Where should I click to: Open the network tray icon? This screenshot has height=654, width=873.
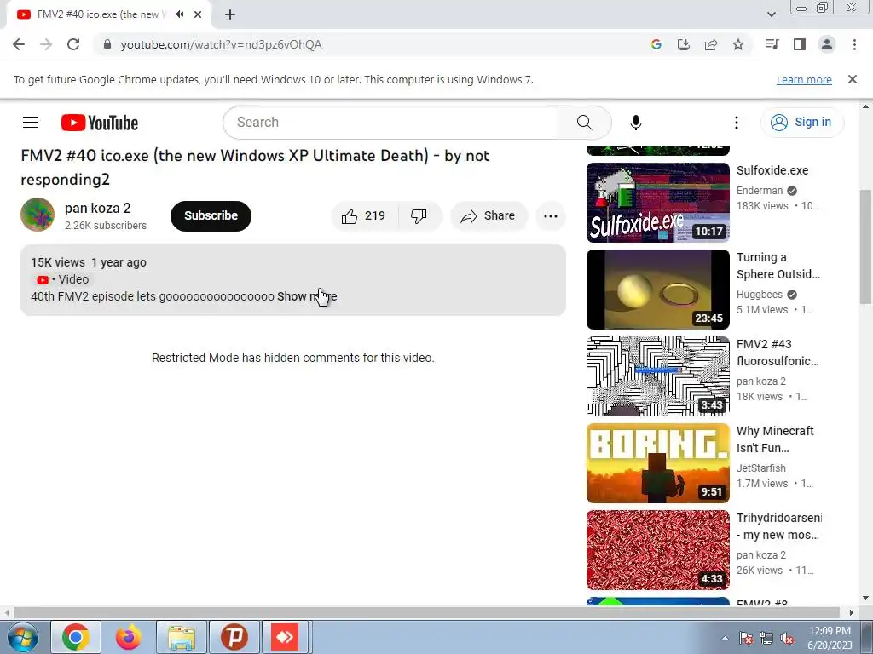tap(766, 639)
